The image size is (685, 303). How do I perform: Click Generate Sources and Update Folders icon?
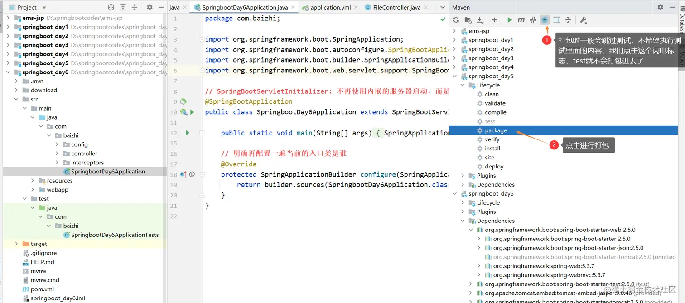tap(468, 20)
